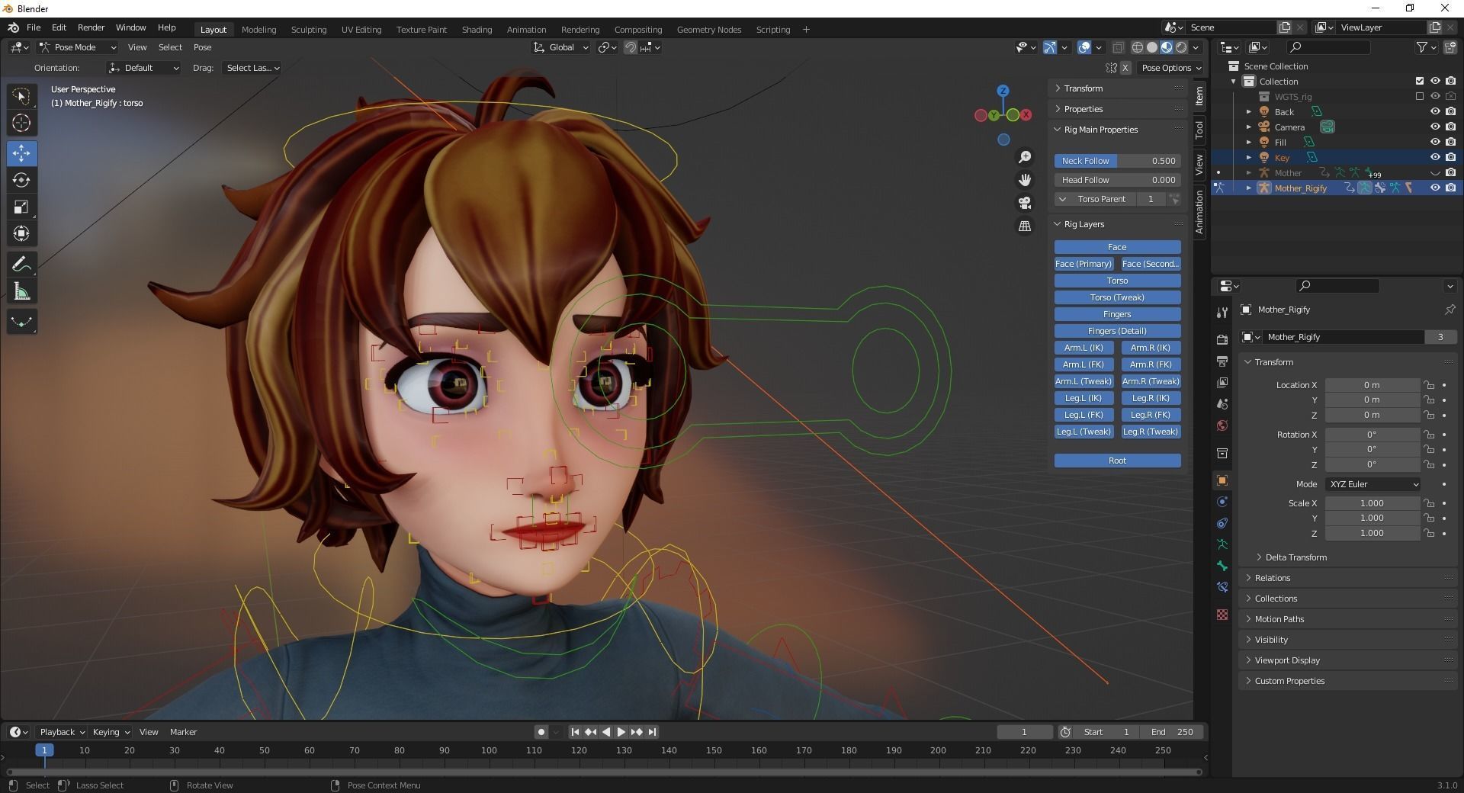Image resolution: width=1464 pixels, height=793 pixels.
Task: Switch to solid viewport shading
Action: tap(1152, 47)
